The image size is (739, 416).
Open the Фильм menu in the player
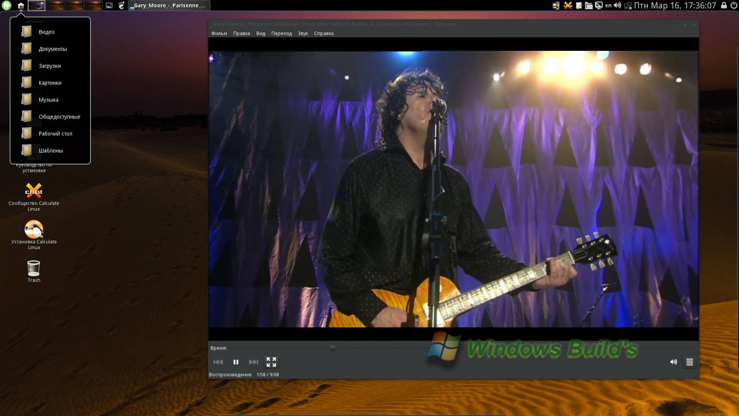tap(219, 33)
